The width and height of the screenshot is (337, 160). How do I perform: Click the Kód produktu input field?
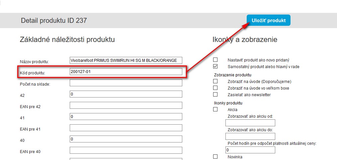click(126, 71)
